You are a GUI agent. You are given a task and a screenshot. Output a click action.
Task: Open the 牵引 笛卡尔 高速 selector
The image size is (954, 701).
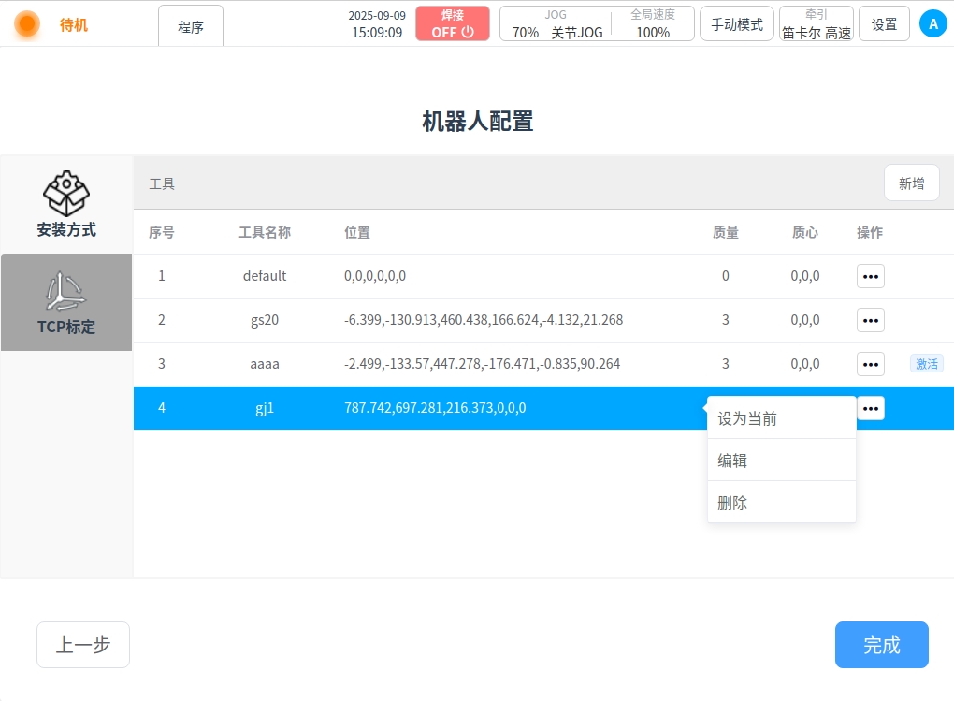click(816, 24)
